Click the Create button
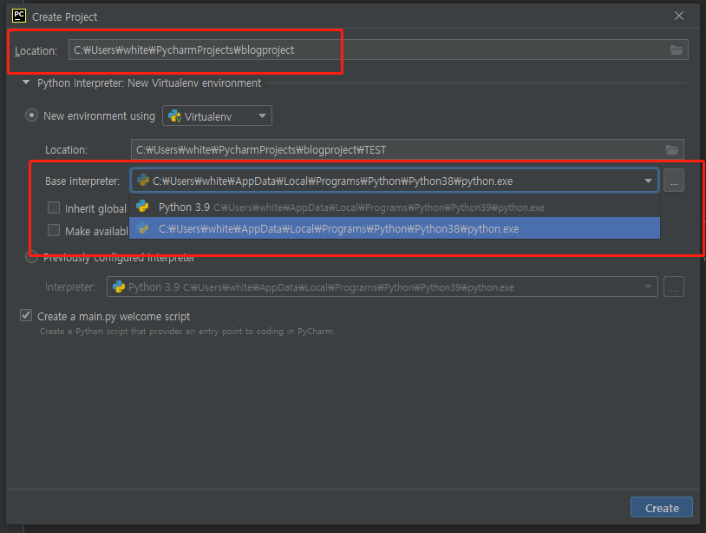Screen dimensions: 706x533 [662, 508]
